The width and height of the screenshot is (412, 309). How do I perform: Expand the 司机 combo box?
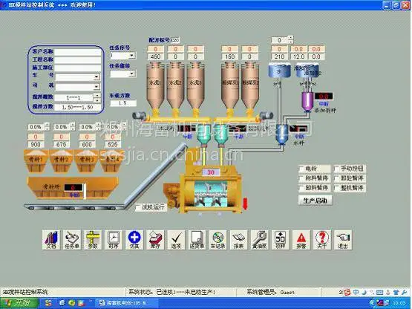tap(97, 86)
